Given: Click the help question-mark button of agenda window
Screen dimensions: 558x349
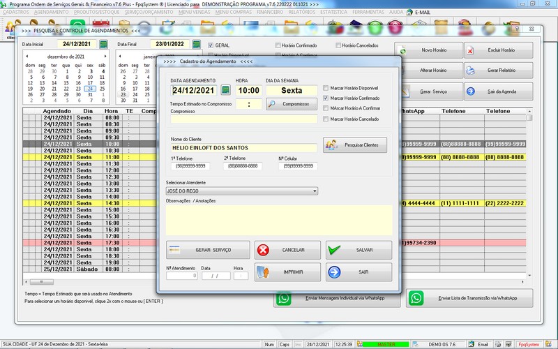Looking at the screenshot, I should pyautogui.click(x=517, y=29).
